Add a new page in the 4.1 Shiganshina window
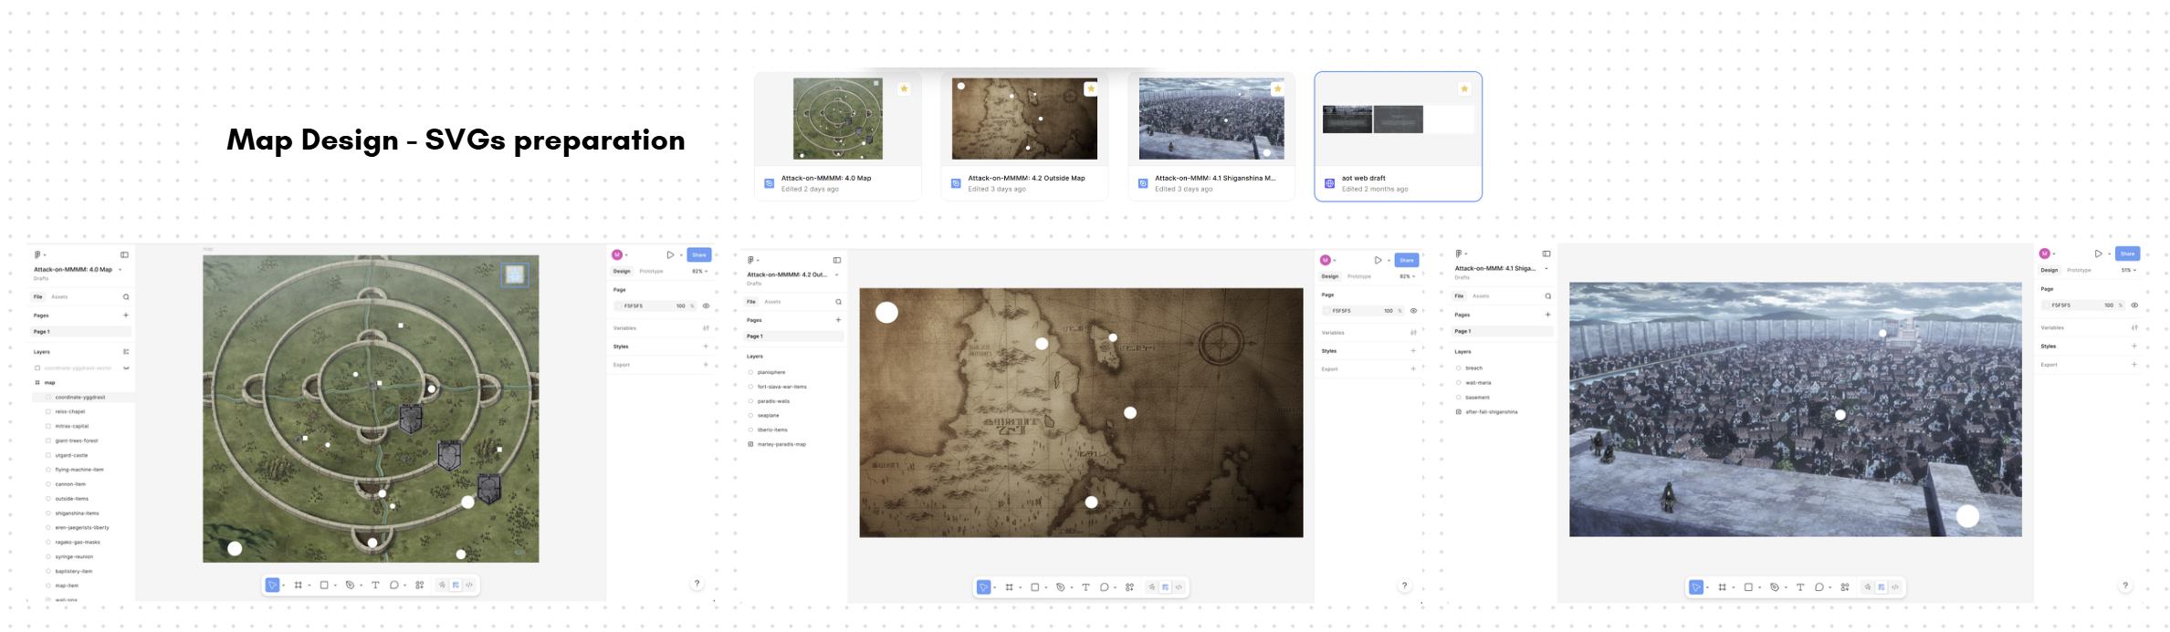 tap(1547, 315)
